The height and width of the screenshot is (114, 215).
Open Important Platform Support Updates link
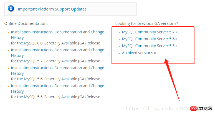coord(52,9)
